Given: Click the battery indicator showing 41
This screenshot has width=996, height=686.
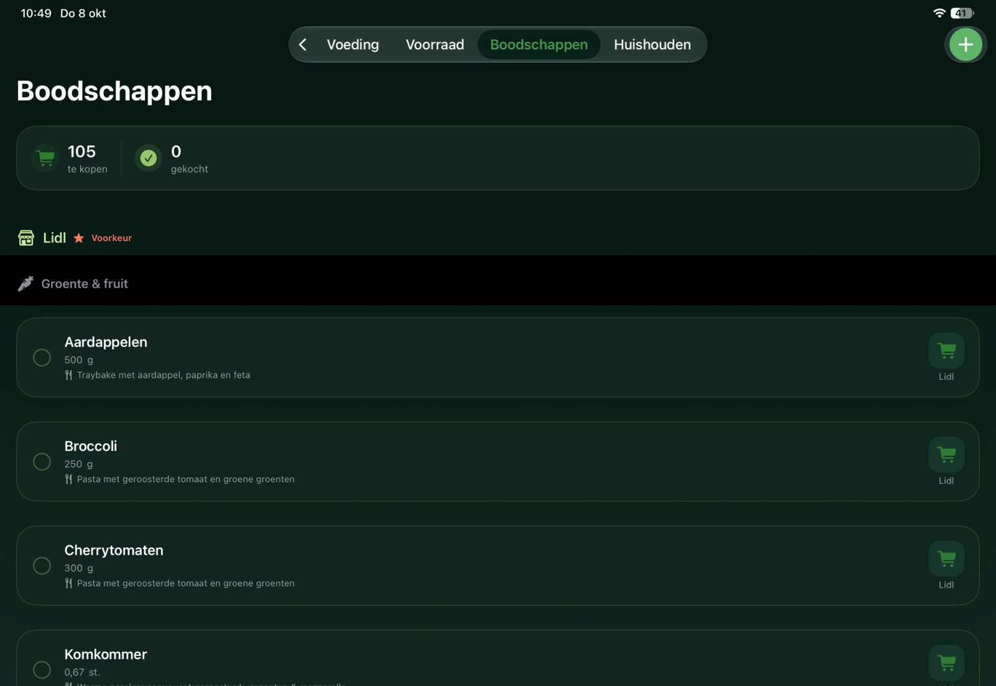Looking at the screenshot, I should pos(962,13).
